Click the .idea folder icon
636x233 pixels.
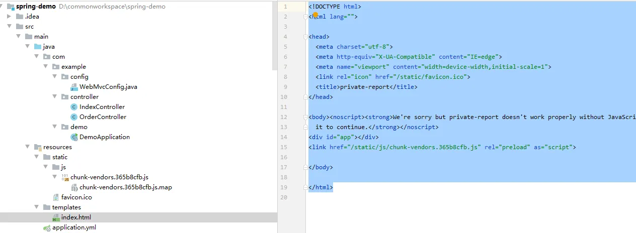(x=20, y=17)
